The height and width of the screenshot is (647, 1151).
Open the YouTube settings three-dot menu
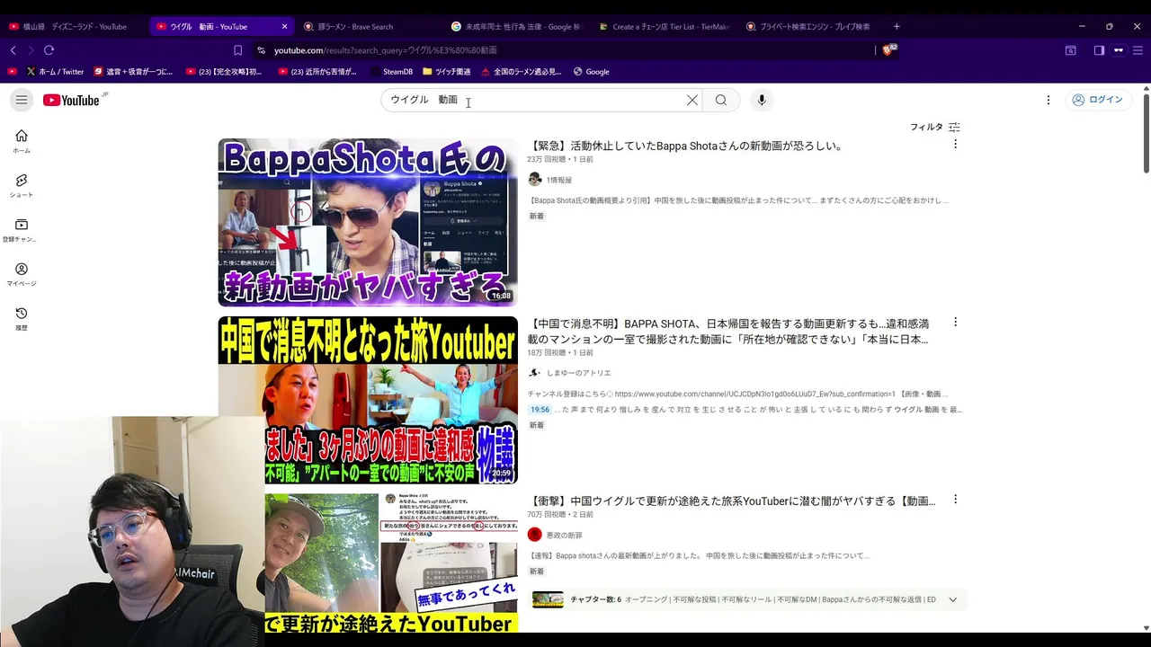tap(1048, 100)
